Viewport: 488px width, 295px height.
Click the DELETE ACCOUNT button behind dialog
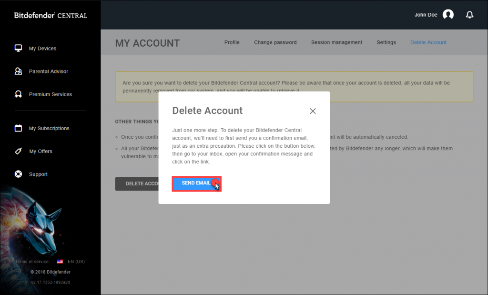pyautogui.click(x=137, y=183)
